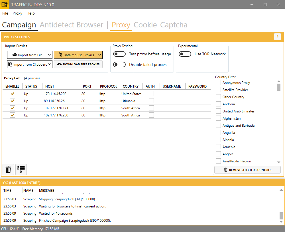
Task: Sort proxy list by COUNTRY column header
Action: point(131,86)
